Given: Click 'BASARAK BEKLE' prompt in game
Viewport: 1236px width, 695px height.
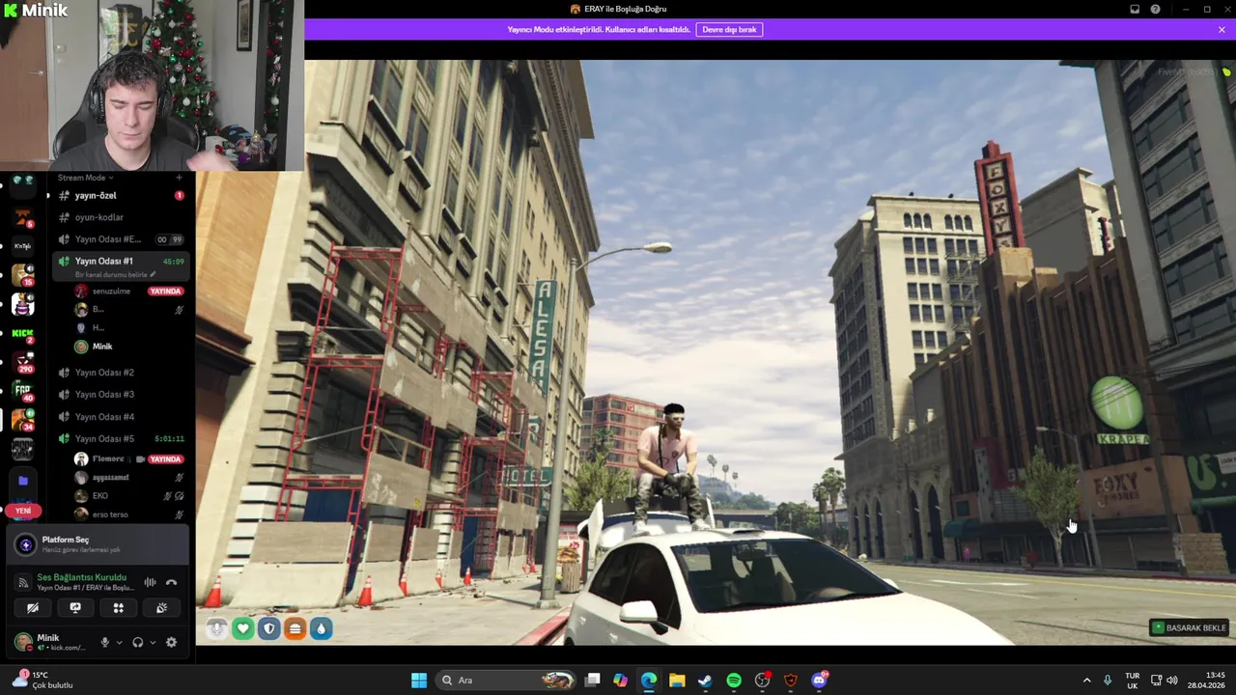Looking at the screenshot, I should click(1190, 628).
